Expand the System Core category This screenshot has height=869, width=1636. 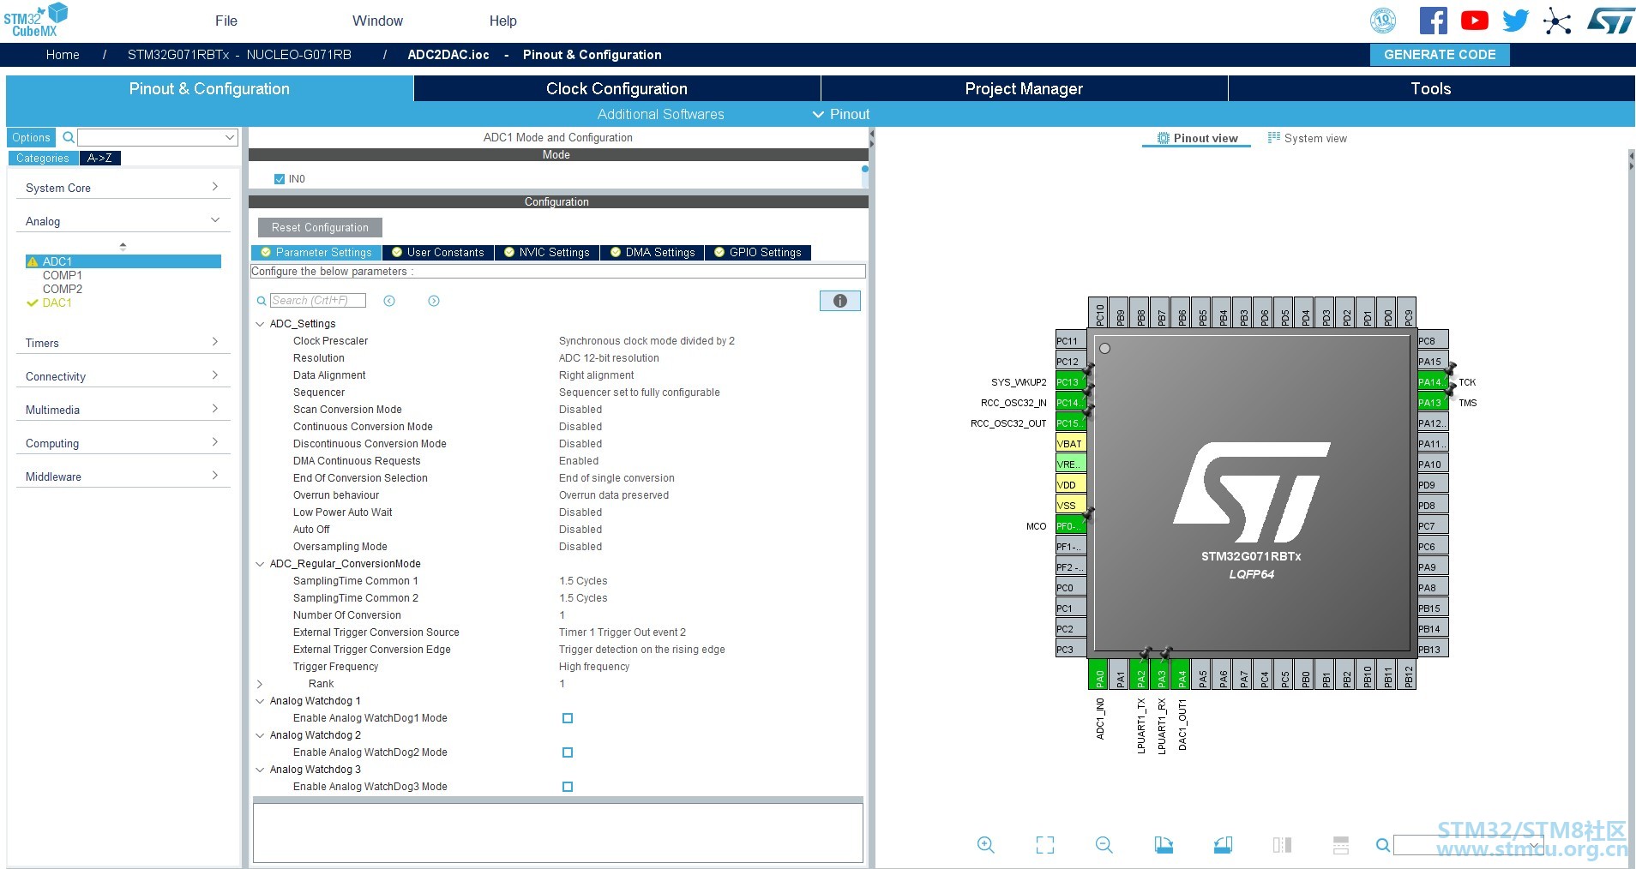pos(123,188)
